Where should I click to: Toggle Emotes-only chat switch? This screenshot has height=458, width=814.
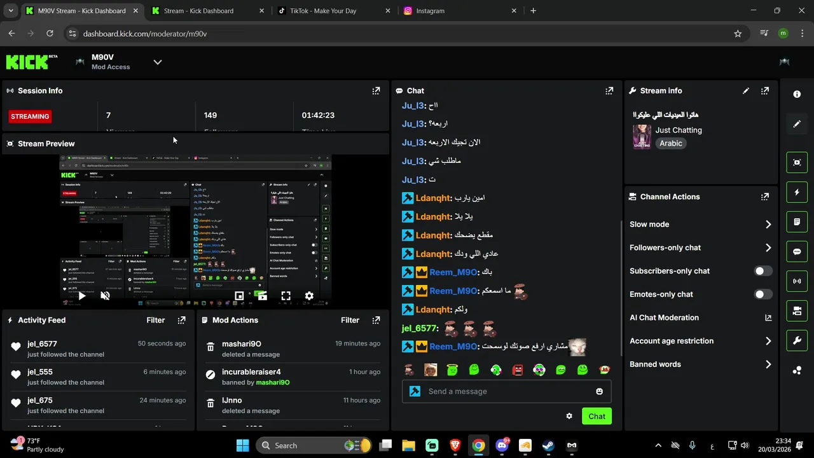763,295
